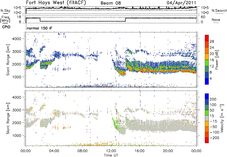Click the '4000' label on the Power panel axis
The image size is (227, 157).
16,39
